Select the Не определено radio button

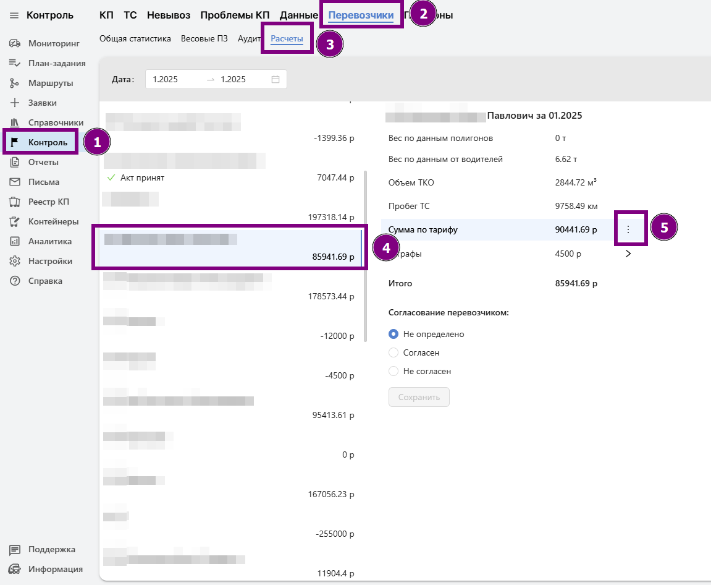tap(393, 334)
